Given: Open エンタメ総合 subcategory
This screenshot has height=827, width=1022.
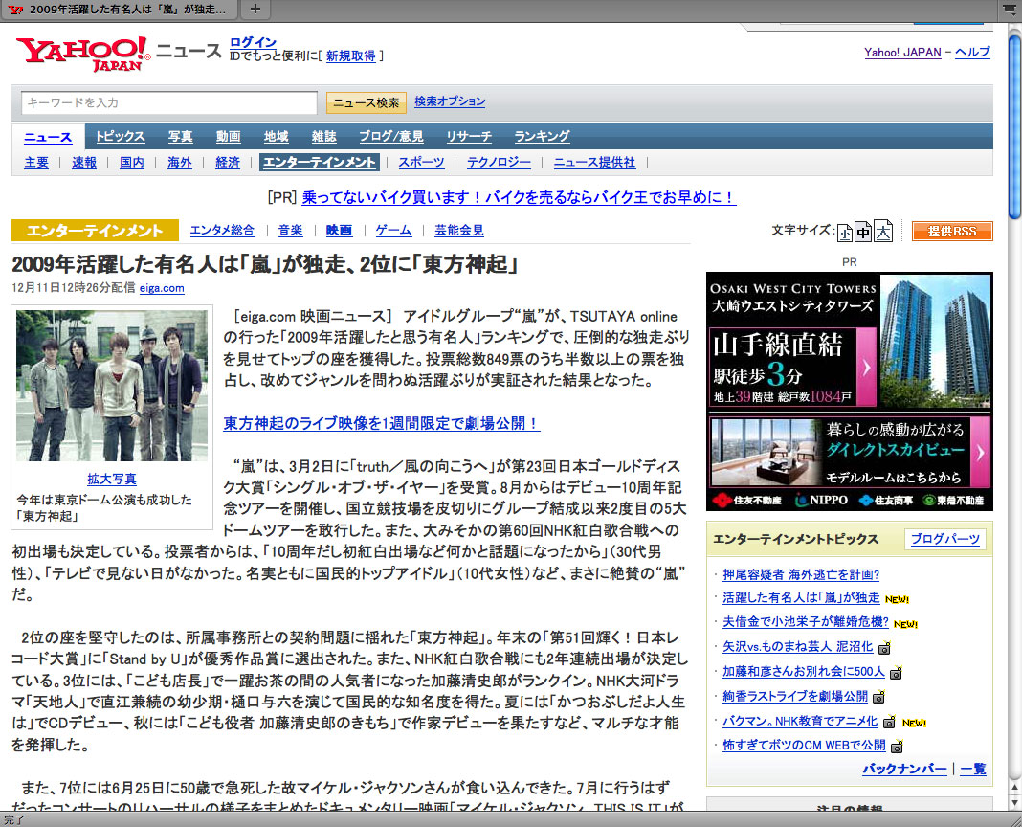Looking at the screenshot, I should pyautogui.click(x=222, y=231).
